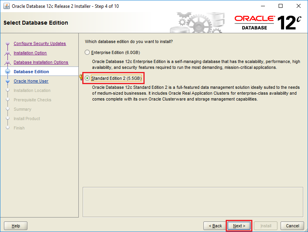Click the step marker for Configure Security Updates
The image size is (308, 232).
tap(8, 43)
